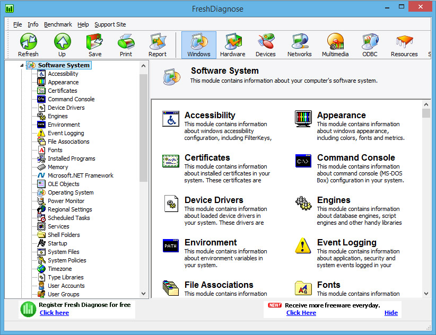The image size is (436, 335).
Task: Click the Up toolbar button
Action: click(x=62, y=42)
